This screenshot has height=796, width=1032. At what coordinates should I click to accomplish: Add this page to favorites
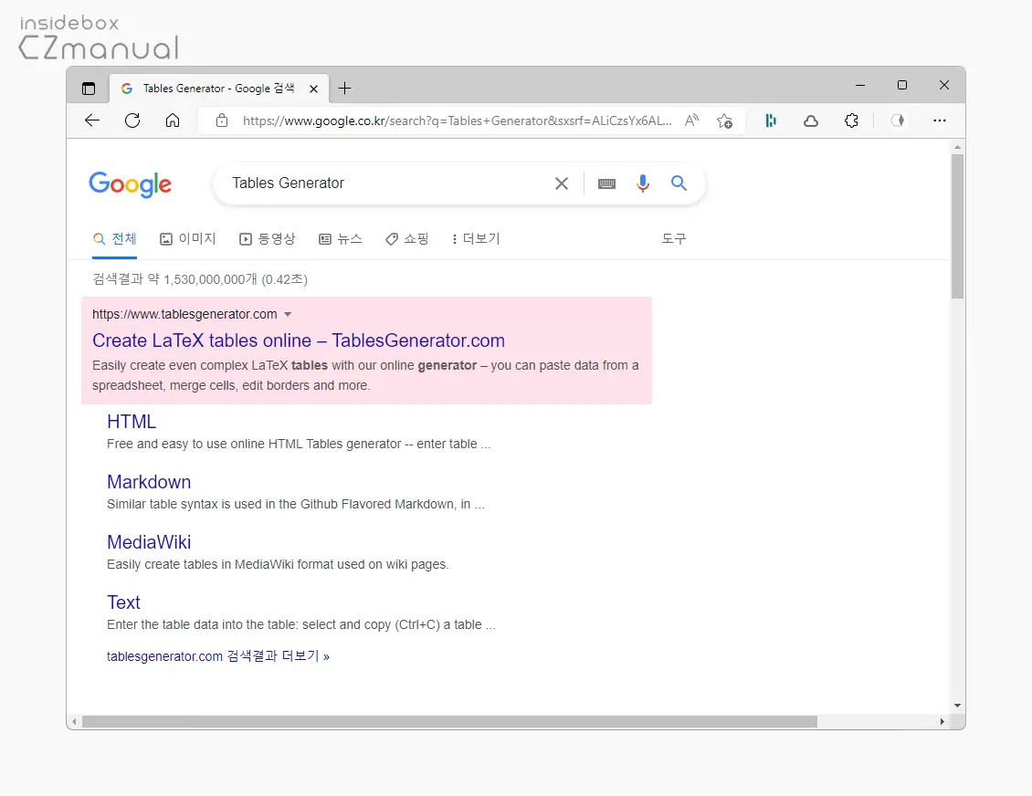[724, 121]
